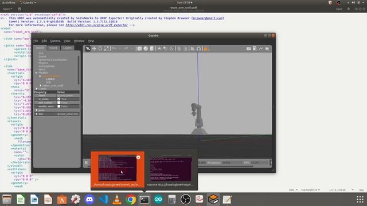Select Scene in the World tree
The height and width of the screenshot is (206, 367).
(42, 57)
